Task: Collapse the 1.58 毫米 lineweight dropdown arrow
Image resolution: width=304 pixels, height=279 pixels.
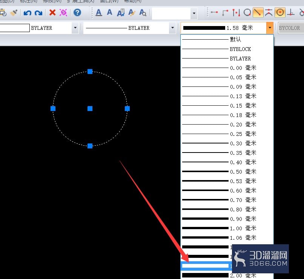Action: [x=270, y=28]
